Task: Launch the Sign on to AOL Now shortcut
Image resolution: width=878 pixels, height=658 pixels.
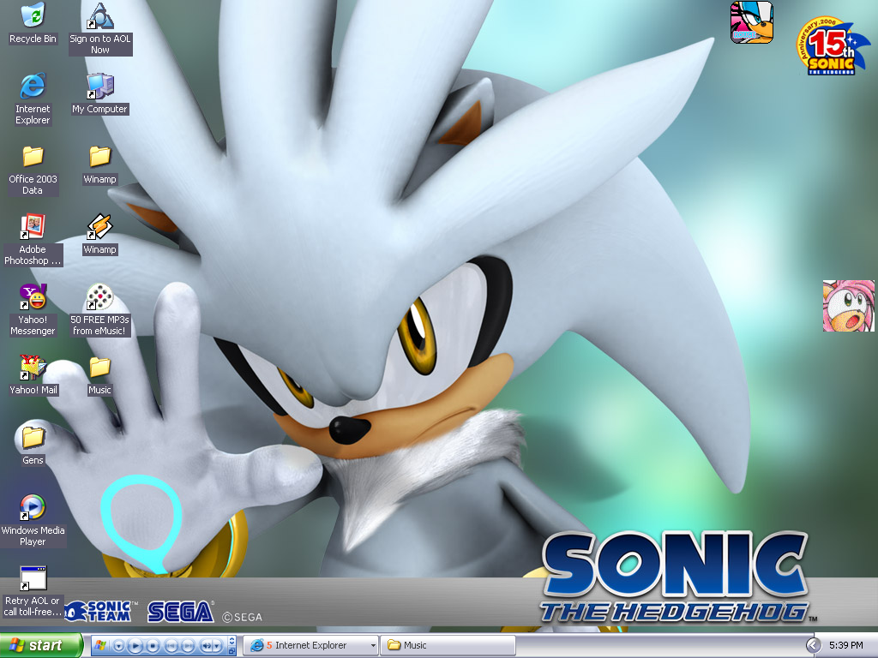Action: [x=100, y=28]
